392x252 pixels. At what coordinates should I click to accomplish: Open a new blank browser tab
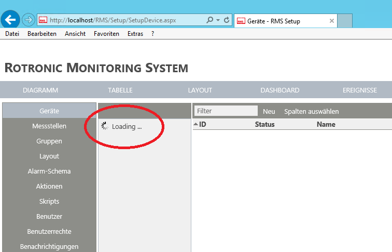point(345,21)
